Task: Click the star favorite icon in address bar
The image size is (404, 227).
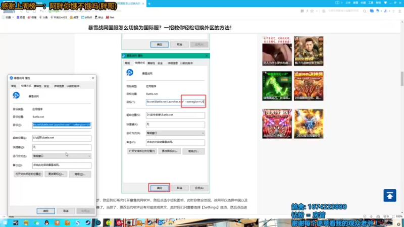Action: coord(312,11)
